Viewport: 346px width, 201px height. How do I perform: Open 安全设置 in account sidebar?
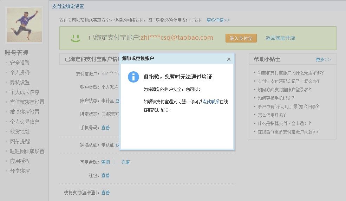click(20, 63)
